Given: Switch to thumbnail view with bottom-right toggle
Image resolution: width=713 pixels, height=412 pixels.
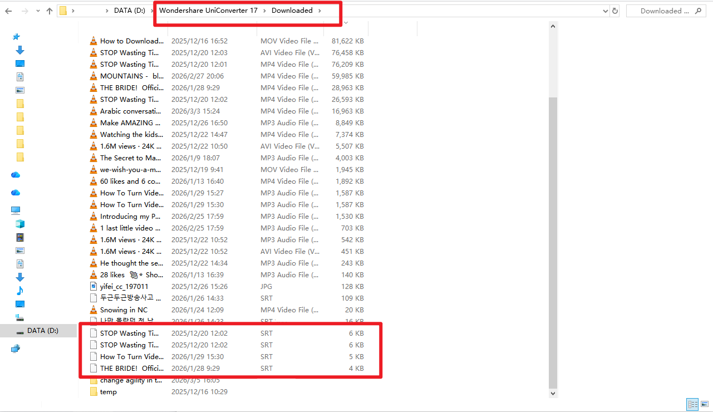Looking at the screenshot, I should point(705,405).
